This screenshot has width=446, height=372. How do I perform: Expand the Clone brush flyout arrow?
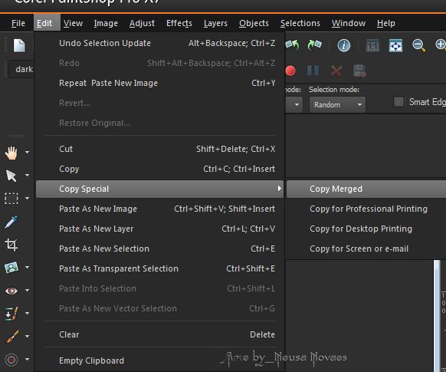click(x=27, y=314)
